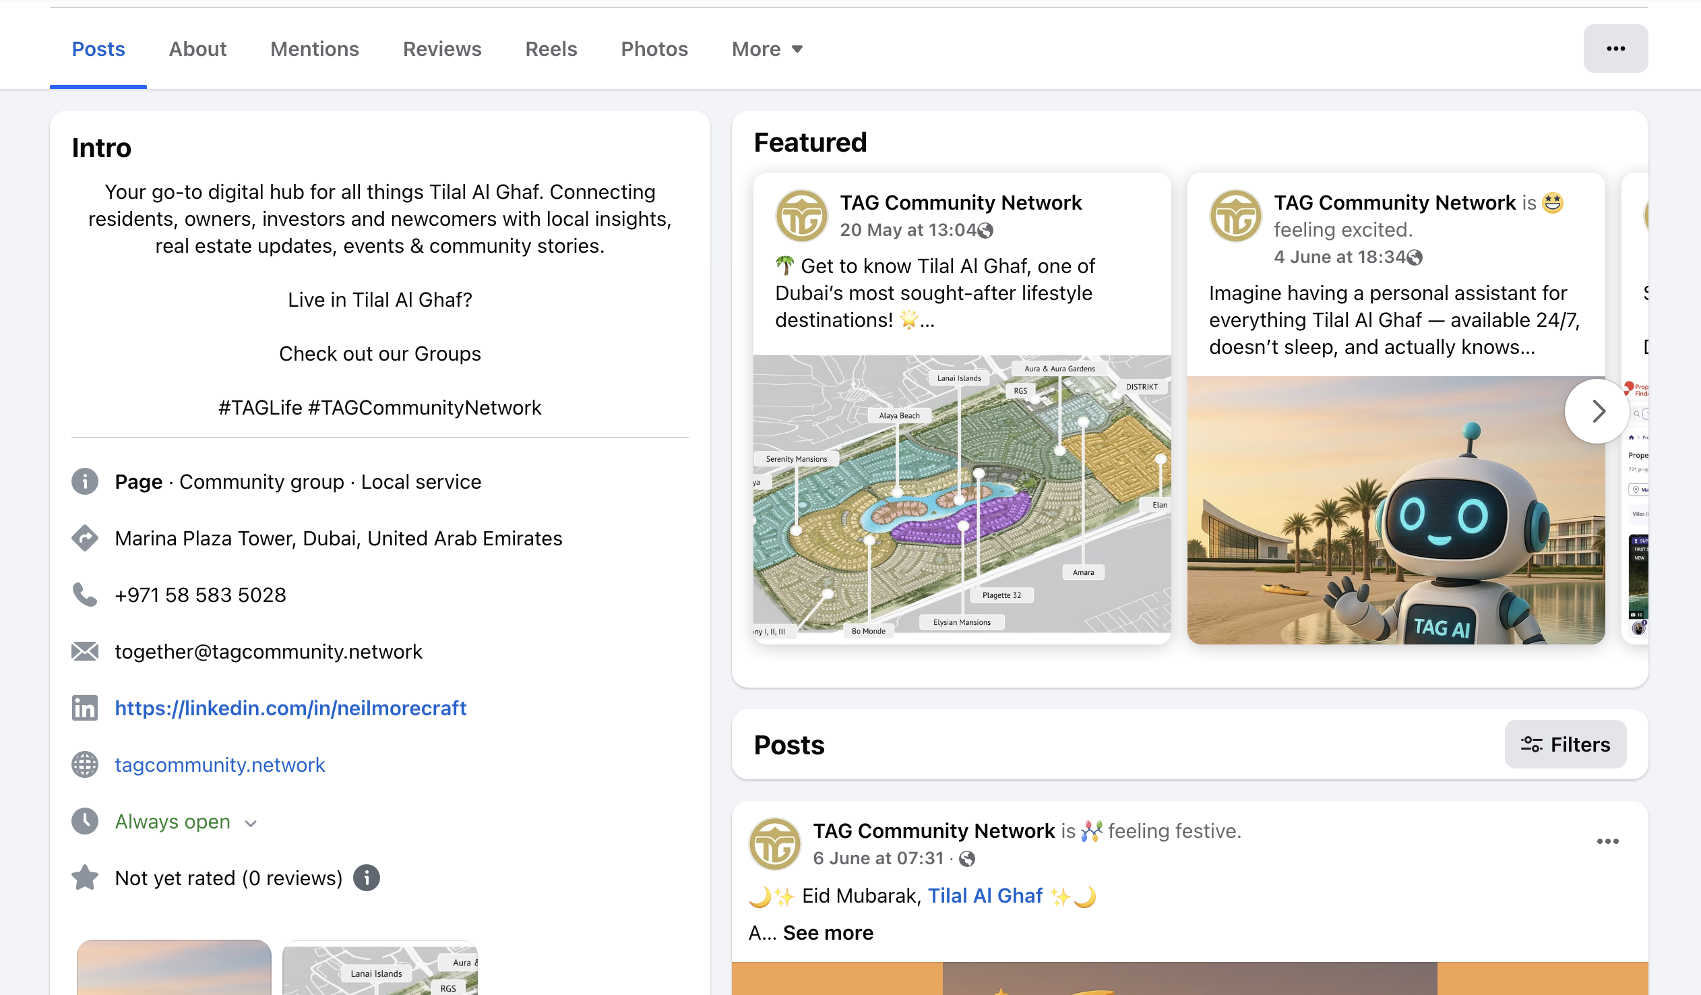
Task: Open rating info tooltip icon
Action: [x=367, y=878]
